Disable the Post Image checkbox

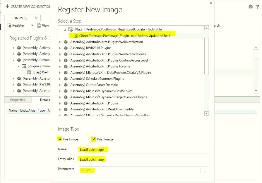(x=94, y=139)
